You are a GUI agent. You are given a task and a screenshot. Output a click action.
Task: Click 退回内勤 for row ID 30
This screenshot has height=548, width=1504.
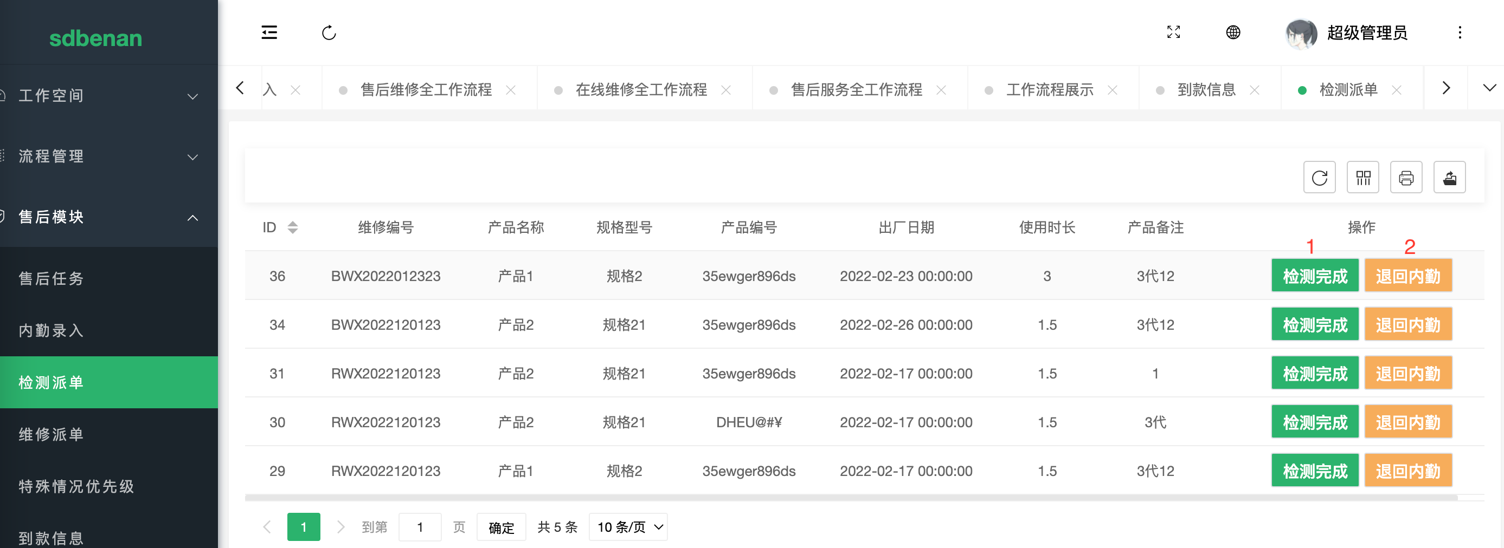coord(1407,422)
